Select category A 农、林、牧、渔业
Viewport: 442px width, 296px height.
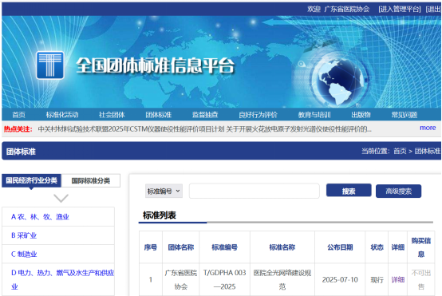pos(40,217)
